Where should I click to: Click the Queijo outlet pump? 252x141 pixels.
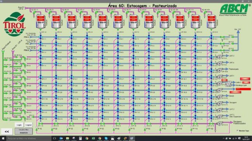[x=219, y=97]
